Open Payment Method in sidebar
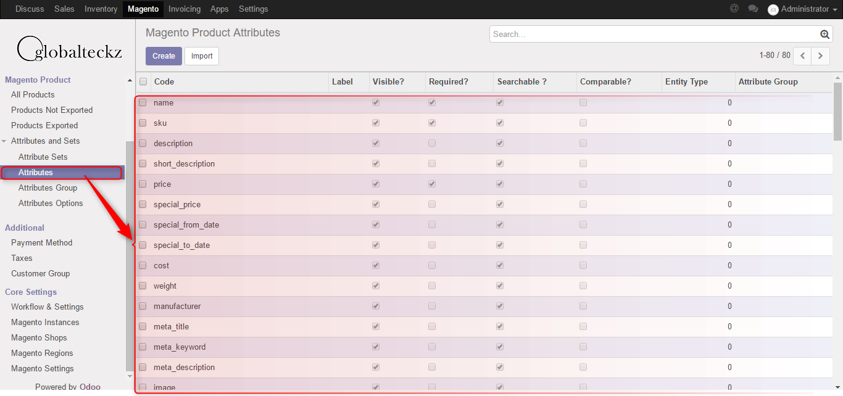Viewport: 843px width, 396px height. (42, 243)
